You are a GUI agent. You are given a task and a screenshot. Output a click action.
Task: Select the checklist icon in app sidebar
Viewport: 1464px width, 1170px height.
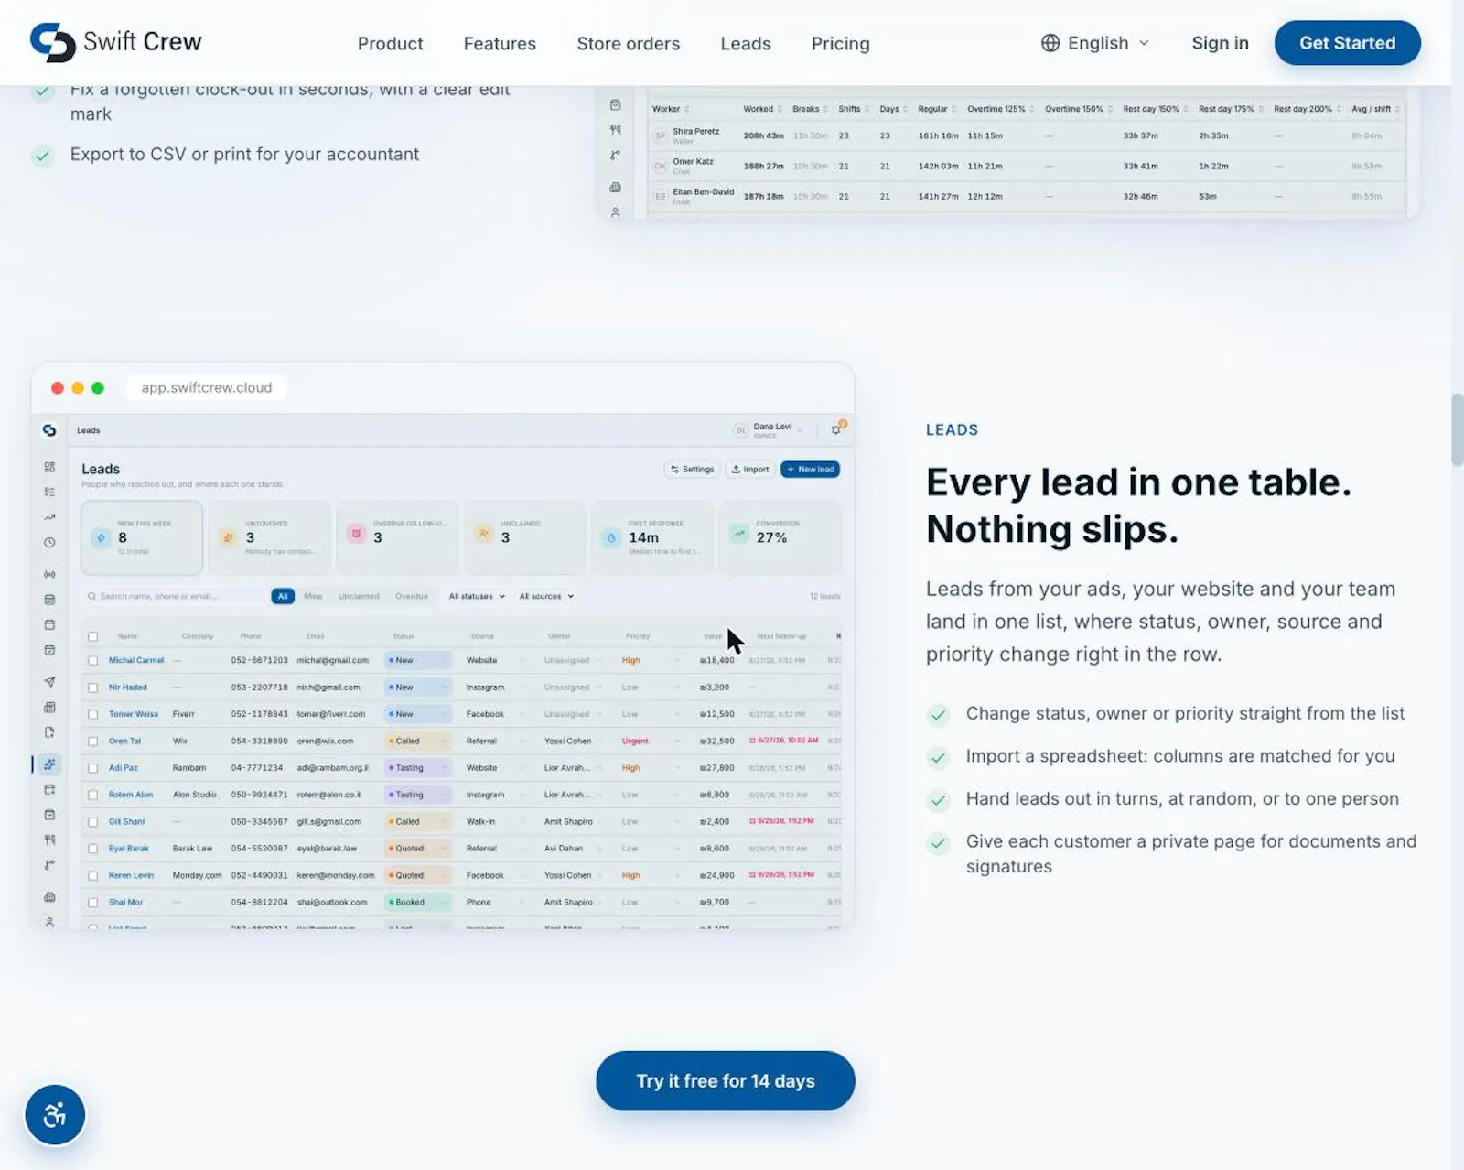[x=49, y=492]
